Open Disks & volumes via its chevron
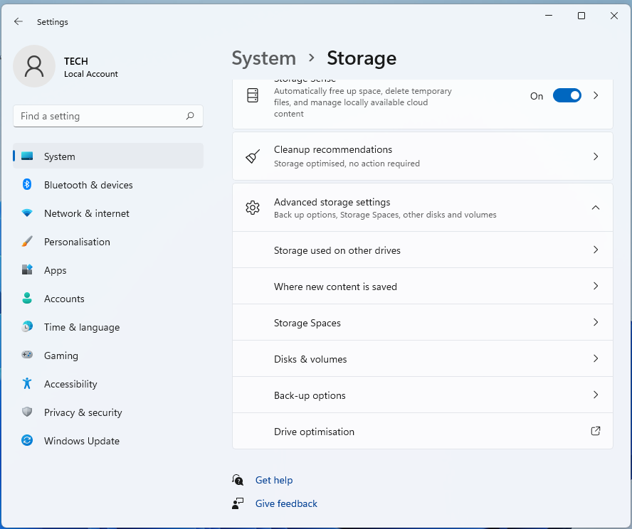The height and width of the screenshot is (529, 632). click(x=596, y=358)
